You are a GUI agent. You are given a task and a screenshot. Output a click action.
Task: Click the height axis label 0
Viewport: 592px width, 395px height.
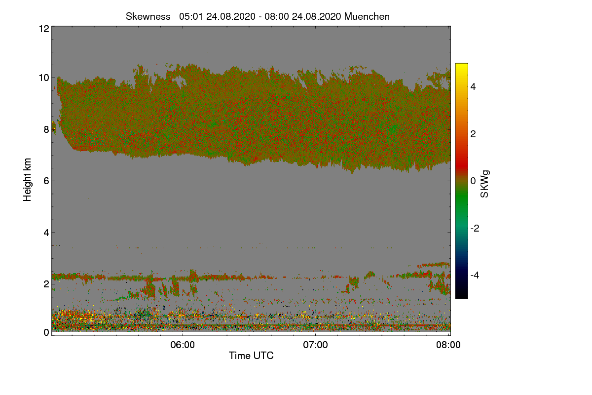coord(46,333)
